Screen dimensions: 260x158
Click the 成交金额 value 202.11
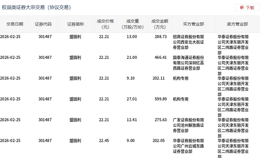pyautogui.click(x=159, y=78)
